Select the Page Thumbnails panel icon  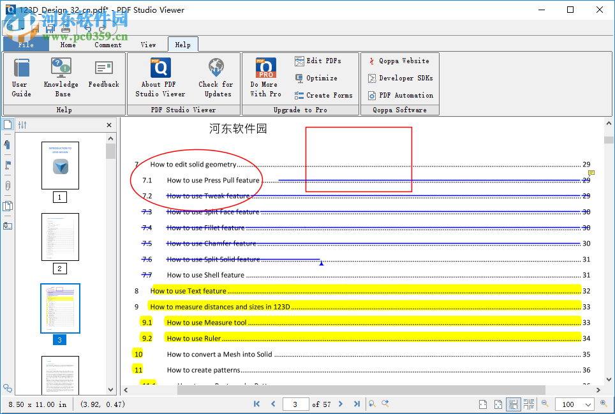coord(7,125)
